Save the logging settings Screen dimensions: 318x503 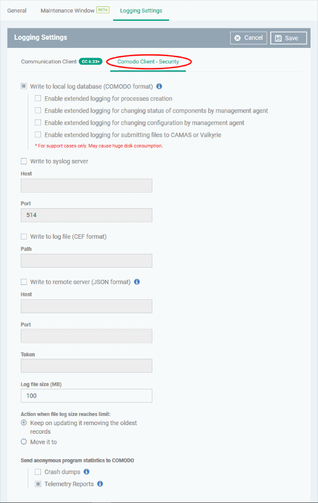[289, 38]
